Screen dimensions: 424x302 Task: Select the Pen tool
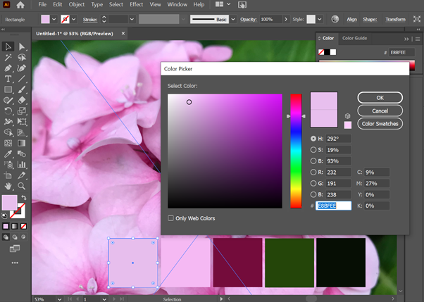click(x=8, y=68)
